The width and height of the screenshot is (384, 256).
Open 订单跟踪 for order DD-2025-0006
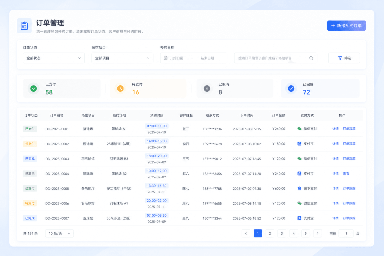coord(349,203)
